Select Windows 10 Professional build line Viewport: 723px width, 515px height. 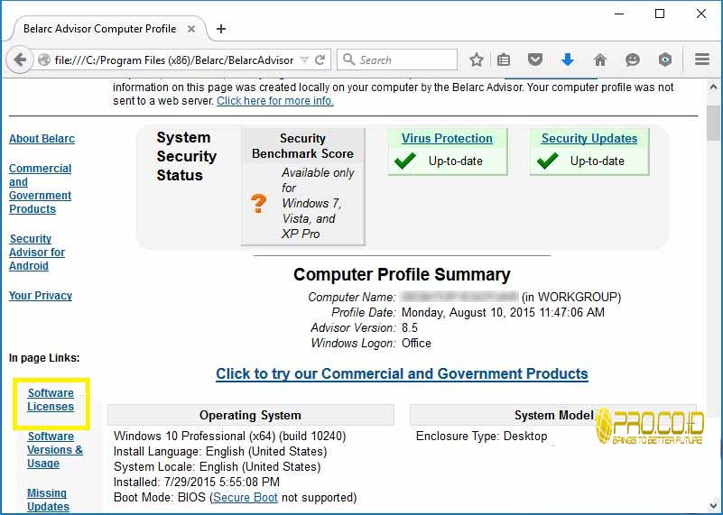pos(229,437)
